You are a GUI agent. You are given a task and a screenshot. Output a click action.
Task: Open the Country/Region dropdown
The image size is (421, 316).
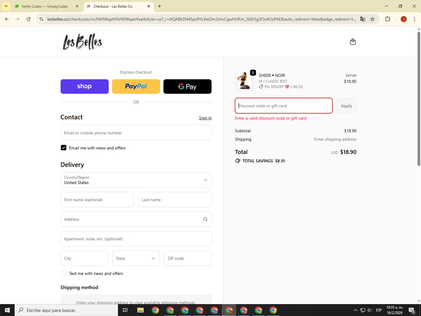[136, 180]
